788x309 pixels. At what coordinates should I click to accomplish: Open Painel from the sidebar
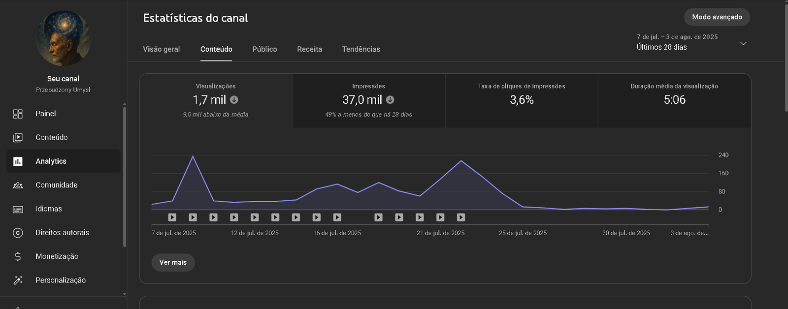click(63, 114)
